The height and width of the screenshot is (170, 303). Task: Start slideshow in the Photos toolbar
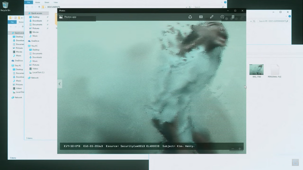[x=201, y=17]
